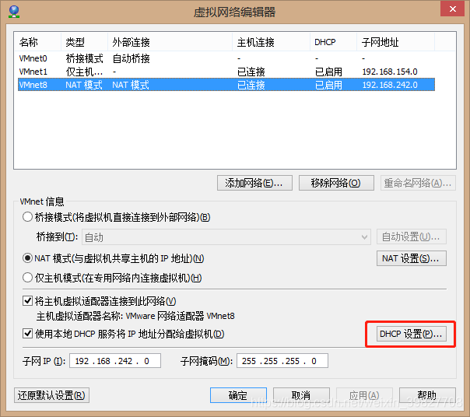Viewport: 470px width, 417px height.
Task: Click 应用(A) button
Action: pyautogui.click(x=364, y=395)
